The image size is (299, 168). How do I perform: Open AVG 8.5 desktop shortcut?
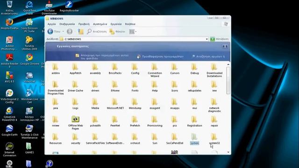(9, 77)
